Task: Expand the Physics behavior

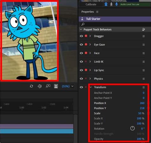Action: pyautogui.click(x=90, y=79)
